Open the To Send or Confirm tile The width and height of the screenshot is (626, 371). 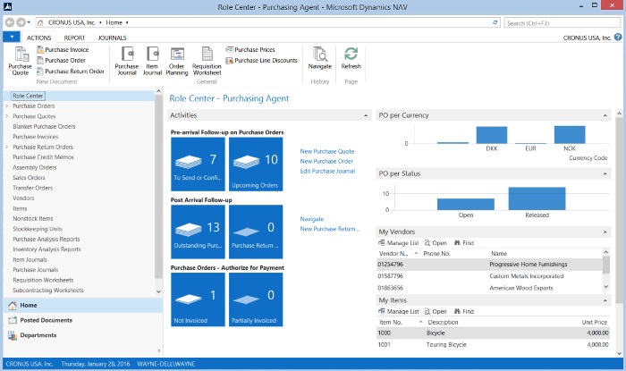(x=198, y=164)
